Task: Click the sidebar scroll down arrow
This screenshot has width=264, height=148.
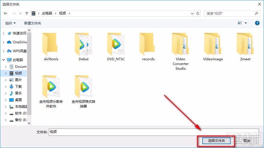Action: 29,123
